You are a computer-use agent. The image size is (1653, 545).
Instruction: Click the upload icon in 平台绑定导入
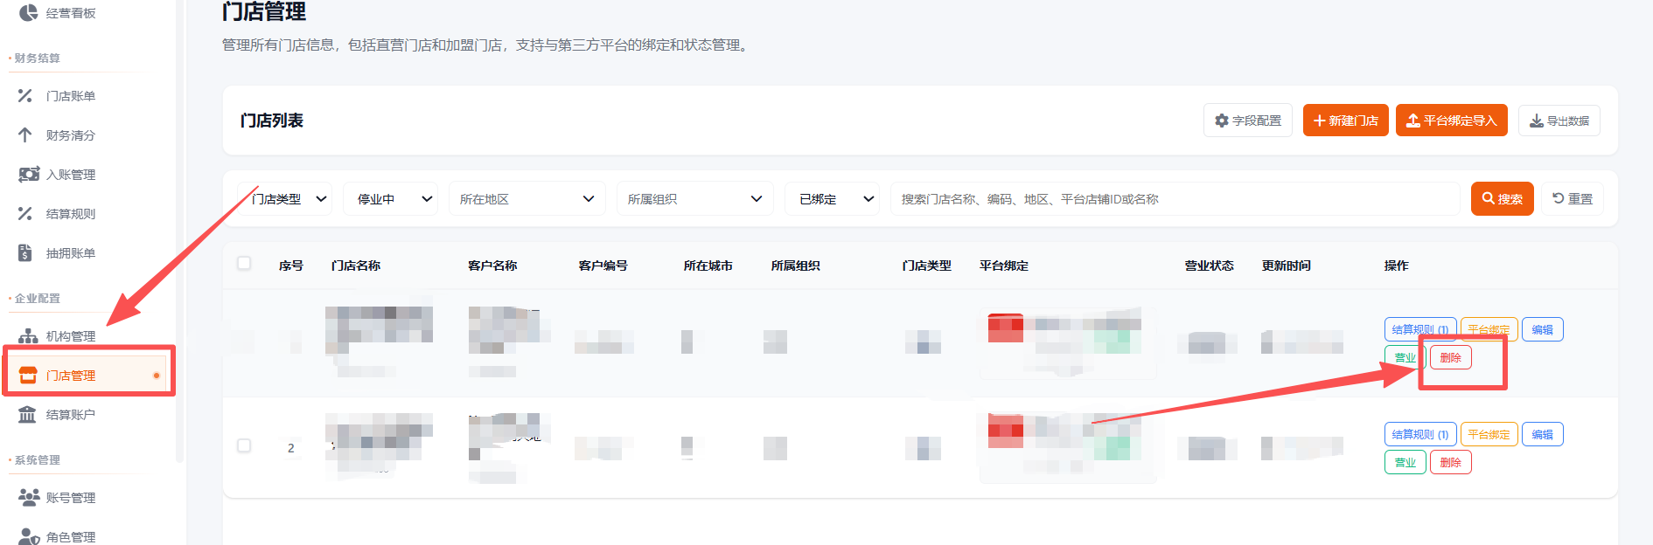coord(1412,121)
